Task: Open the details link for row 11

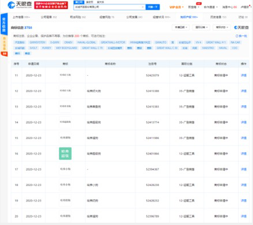Action: 243,75
